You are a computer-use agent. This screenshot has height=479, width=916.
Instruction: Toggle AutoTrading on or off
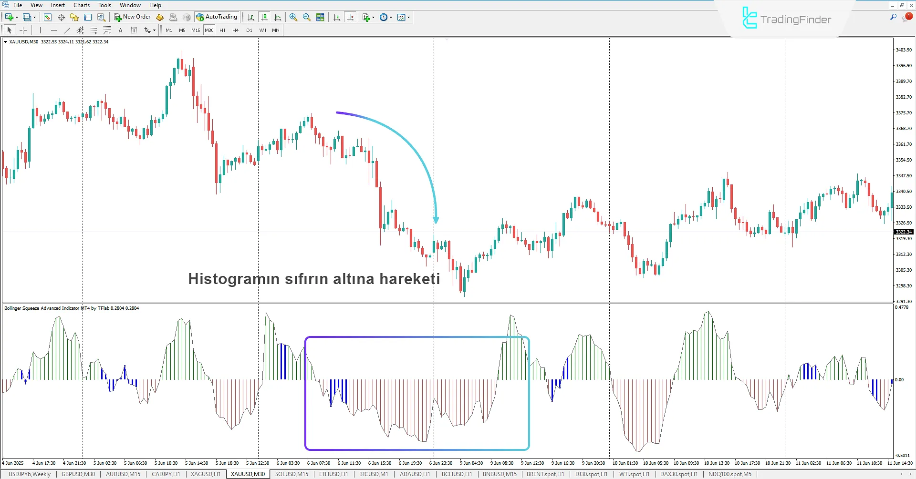tap(217, 17)
